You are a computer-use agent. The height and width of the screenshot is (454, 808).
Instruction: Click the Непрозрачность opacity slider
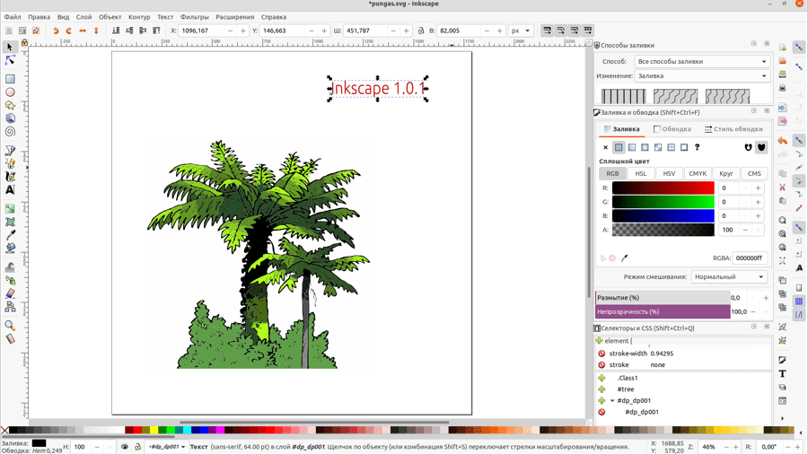pos(663,312)
